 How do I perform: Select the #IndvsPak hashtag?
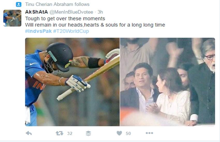(x=38, y=31)
